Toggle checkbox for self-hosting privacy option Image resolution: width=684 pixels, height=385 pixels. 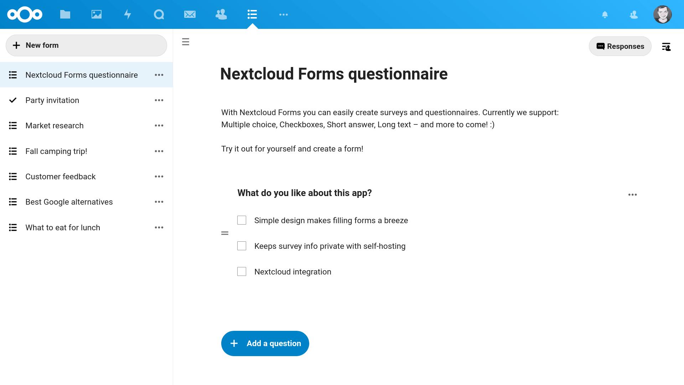[242, 246]
